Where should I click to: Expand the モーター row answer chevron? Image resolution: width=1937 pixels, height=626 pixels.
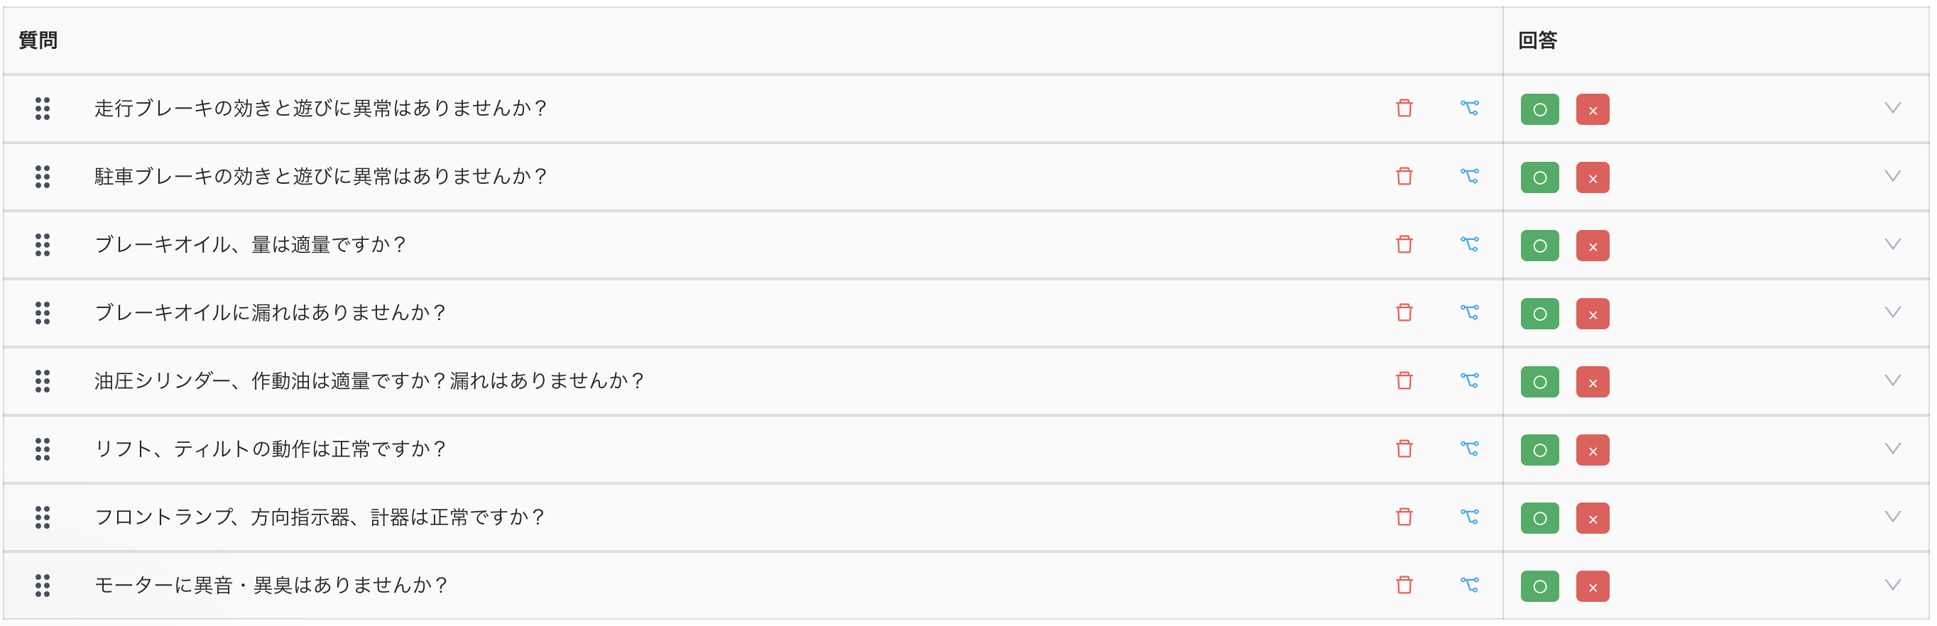(x=1893, y=586)
